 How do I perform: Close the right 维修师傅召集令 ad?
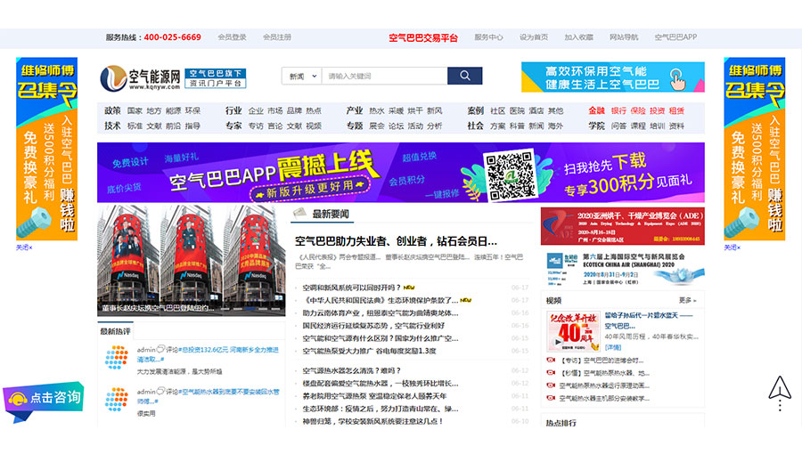pos(732,247)
